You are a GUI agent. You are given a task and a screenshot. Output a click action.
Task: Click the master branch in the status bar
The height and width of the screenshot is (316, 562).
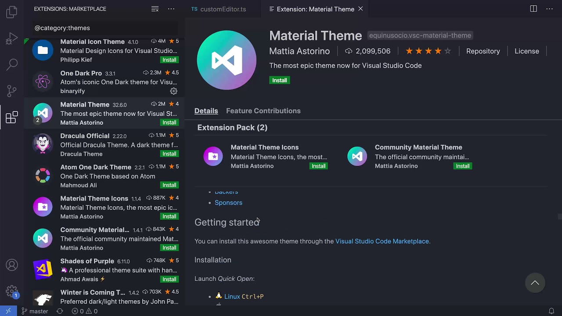(x=35, y=311)
